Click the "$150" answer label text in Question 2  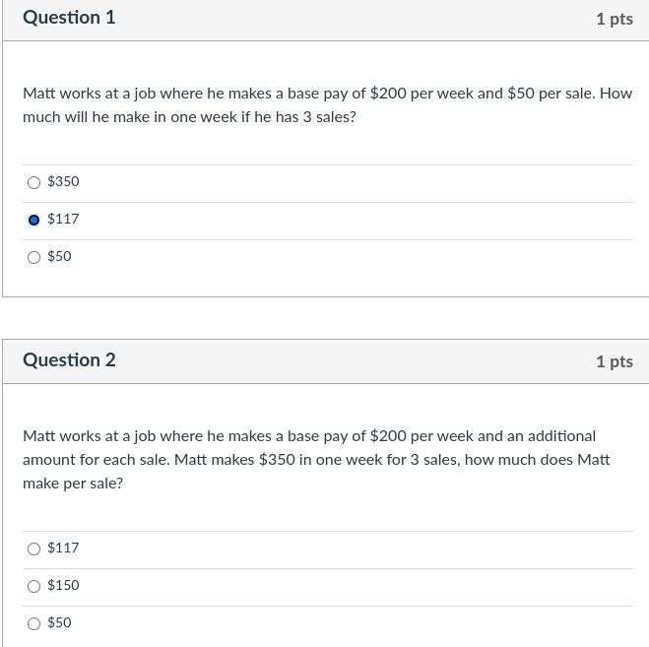63,586
